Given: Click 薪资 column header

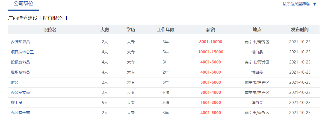Looking at the screenshot, I should 211,30.
